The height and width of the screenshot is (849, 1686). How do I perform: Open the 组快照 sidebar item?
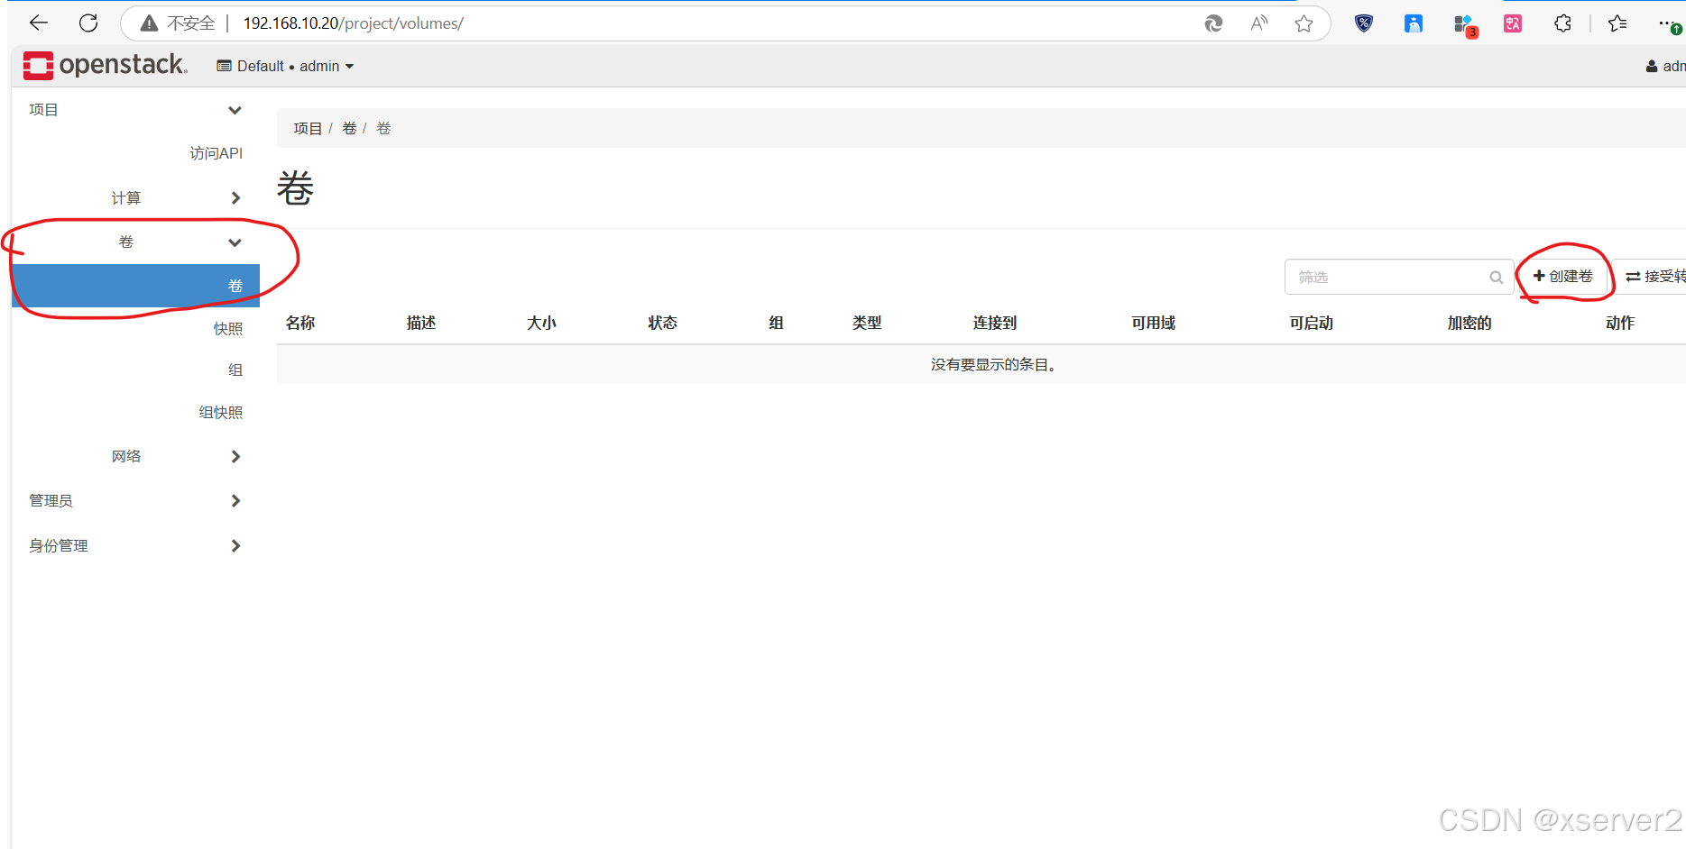[220, 413]
